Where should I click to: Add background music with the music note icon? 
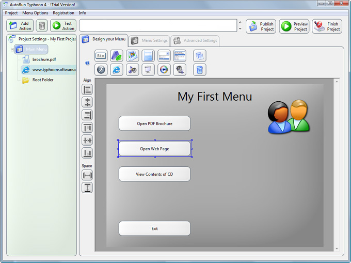tap(133, 70)
